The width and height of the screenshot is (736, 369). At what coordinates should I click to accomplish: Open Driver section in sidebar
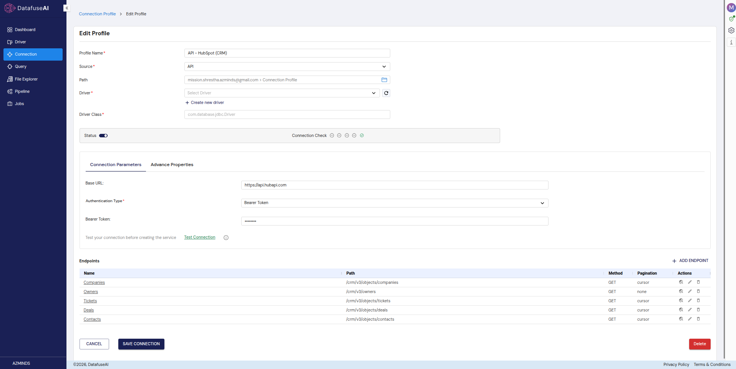(x=33, y=42)
